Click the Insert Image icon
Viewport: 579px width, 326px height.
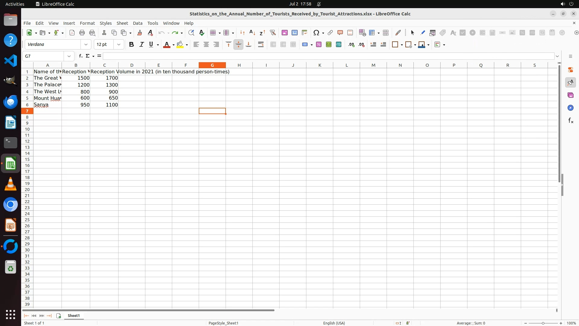click(284, 33)
